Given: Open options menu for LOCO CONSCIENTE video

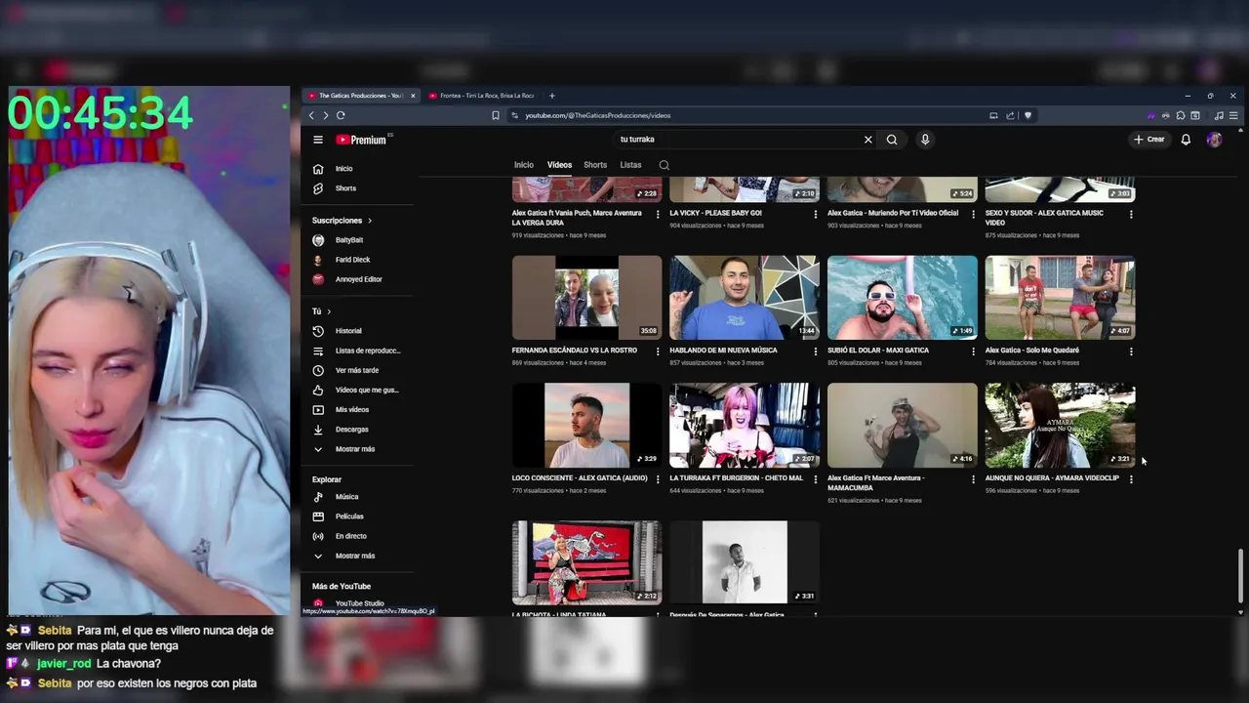Looking at the screenshot, I should pos(658,478).
